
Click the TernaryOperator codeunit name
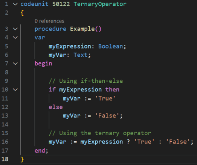tap(100, 4)
